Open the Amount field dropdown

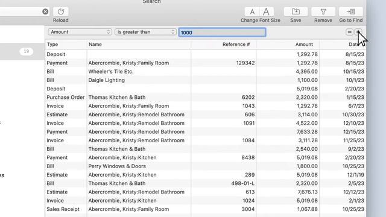(x=80, y=32)
